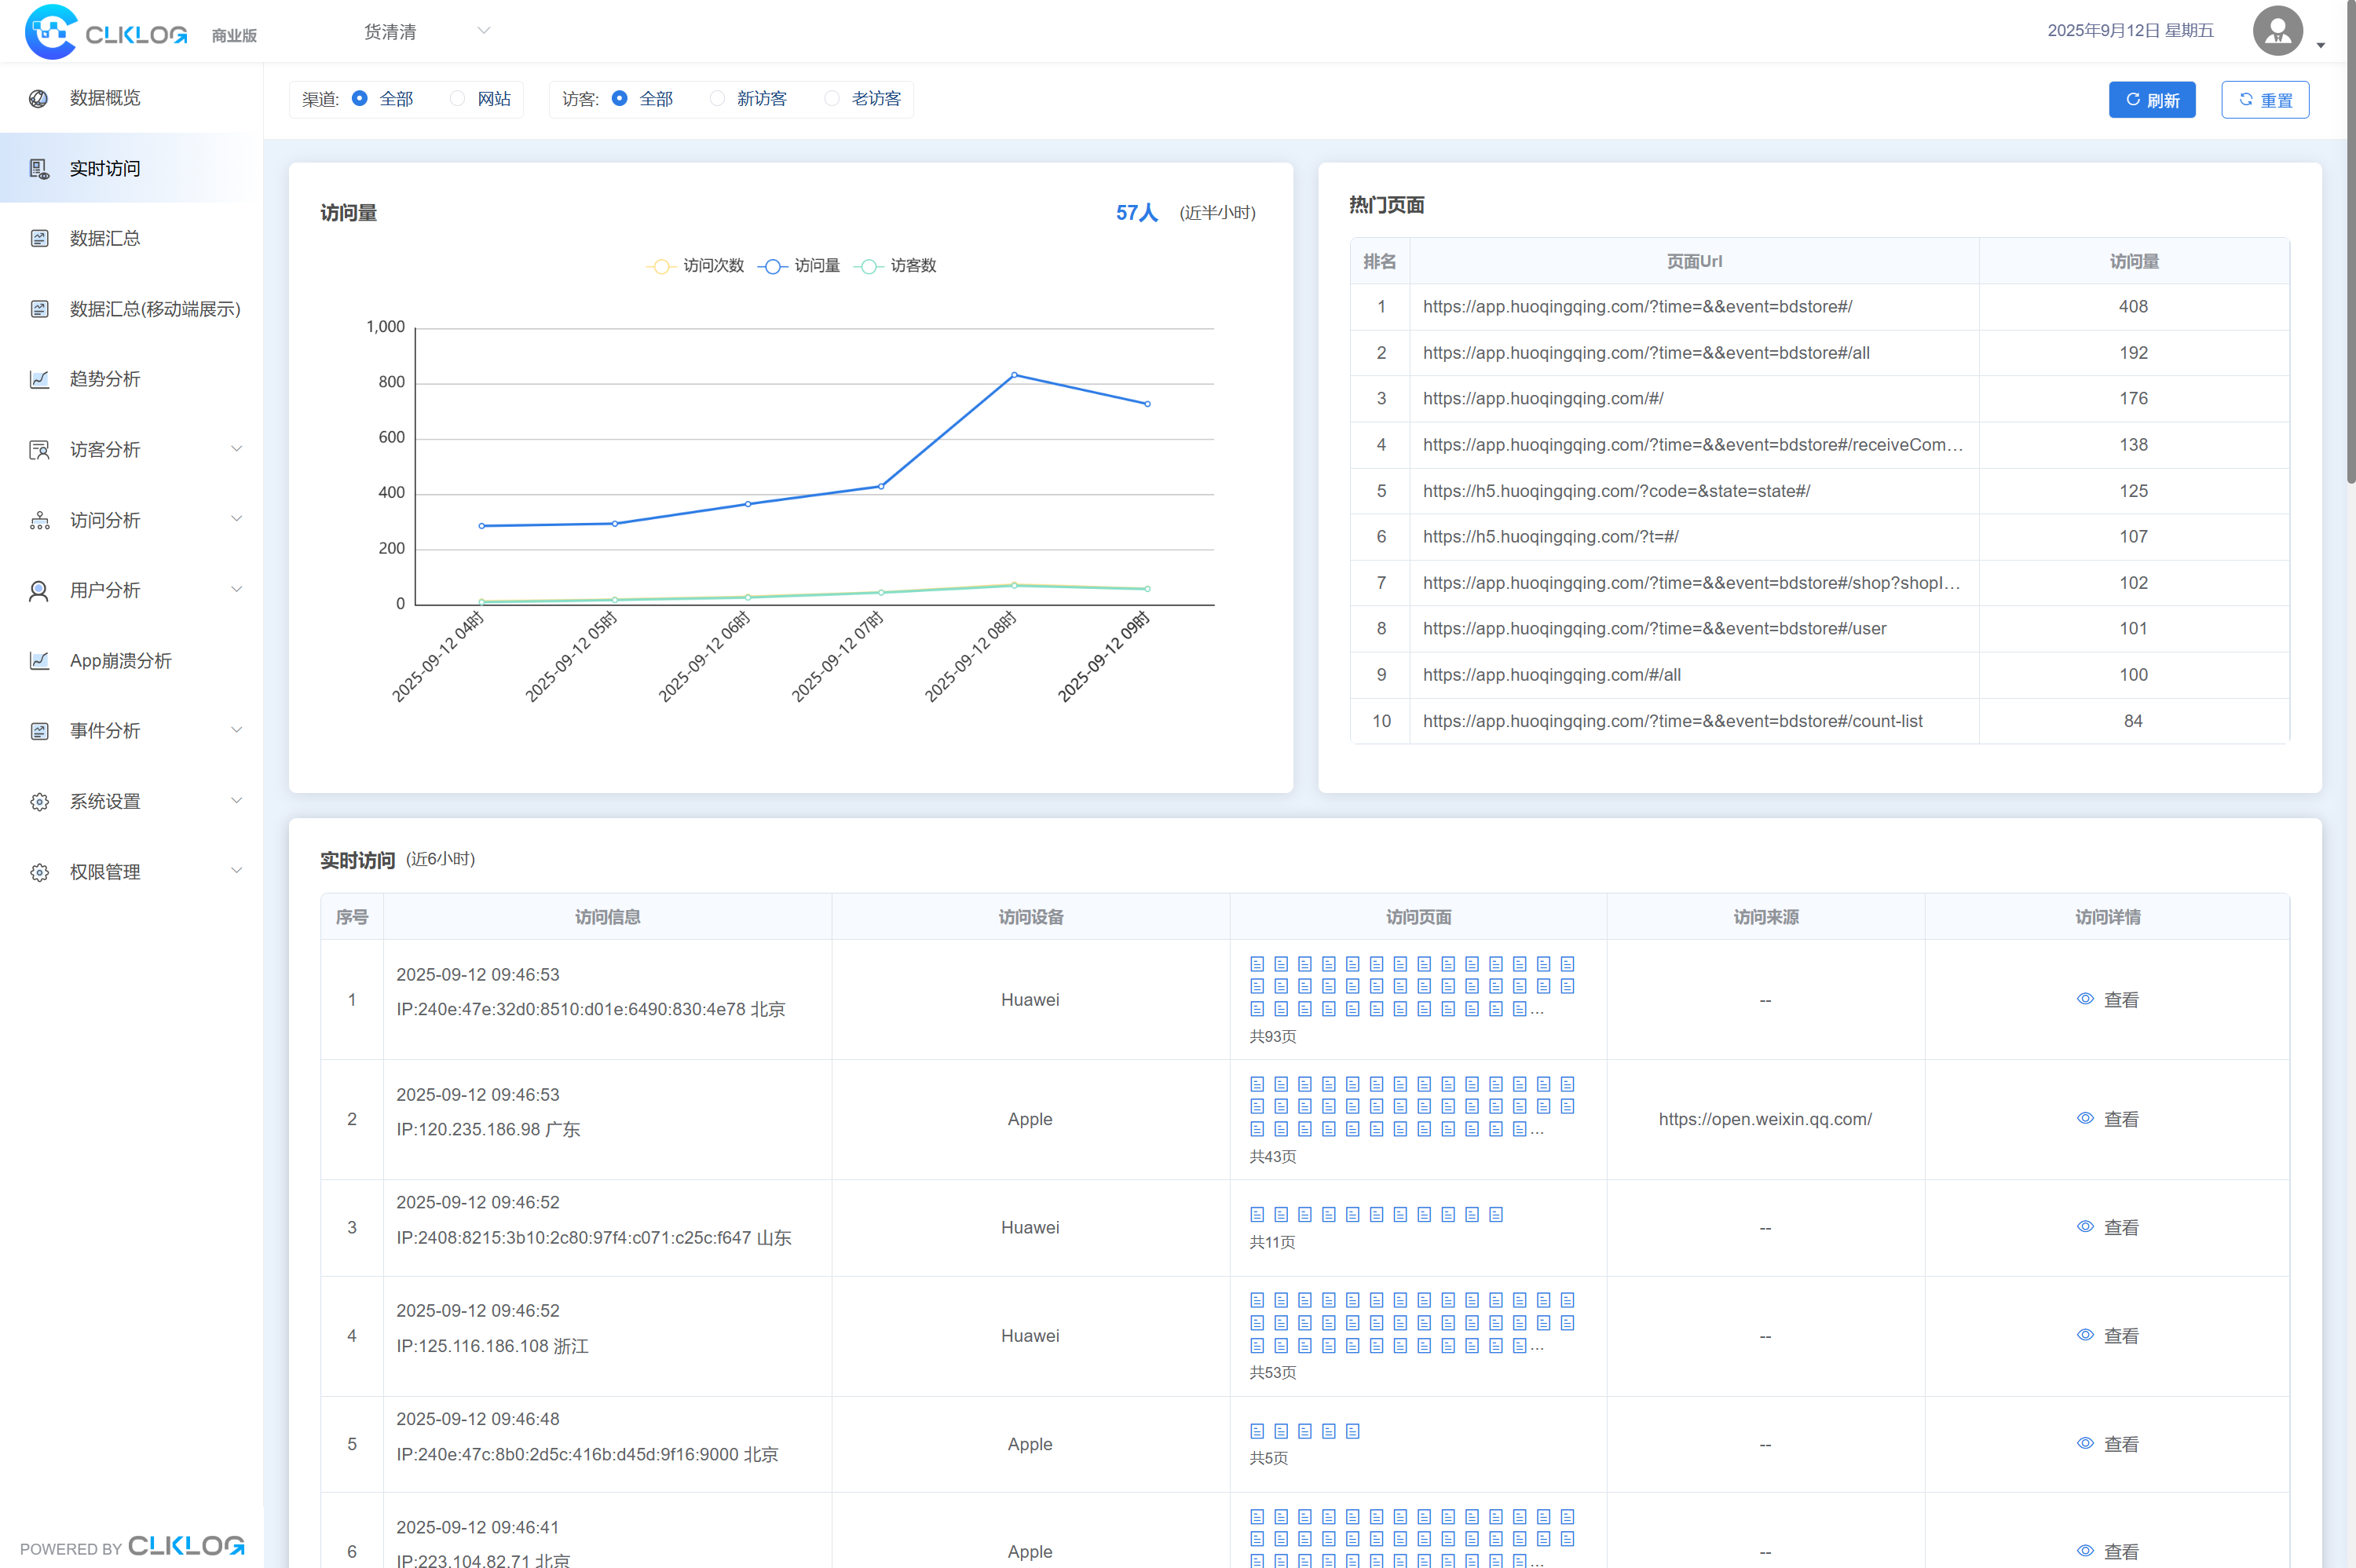
Task: Click the CLKLOG logo icon
Action: tap(50, 32)
